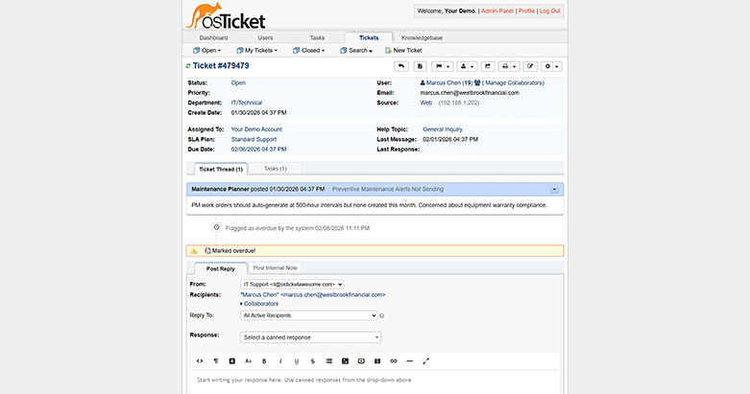Click the insert image editor icon
This screenshot has width=750, height=394.
pyautogui.click(x=345, y=361)
